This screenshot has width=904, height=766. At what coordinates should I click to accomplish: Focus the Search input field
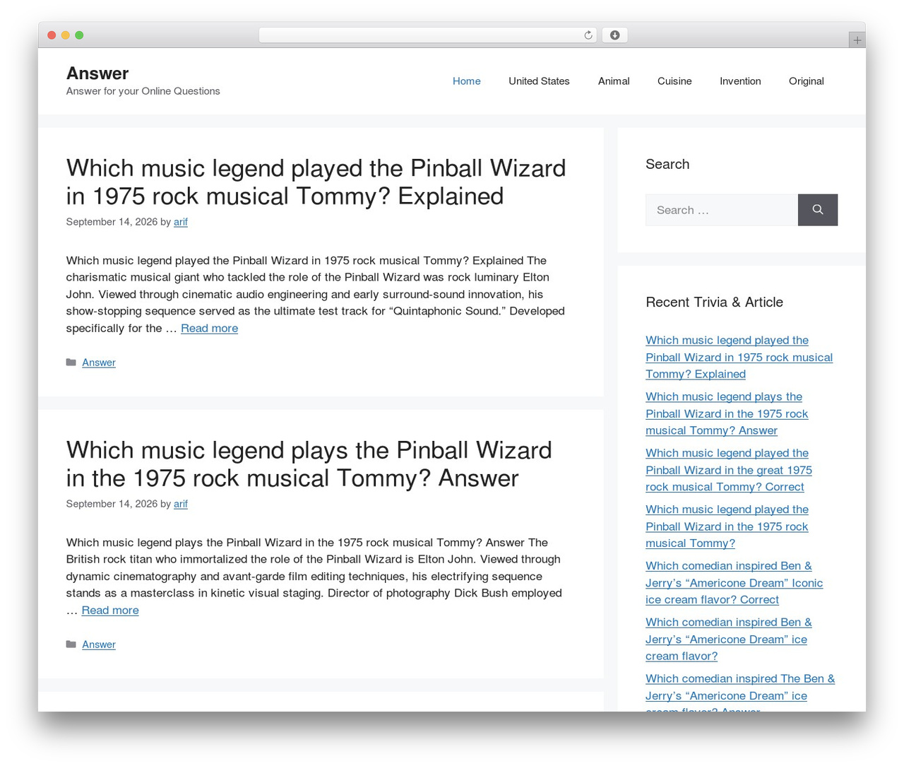coord(722,210)
